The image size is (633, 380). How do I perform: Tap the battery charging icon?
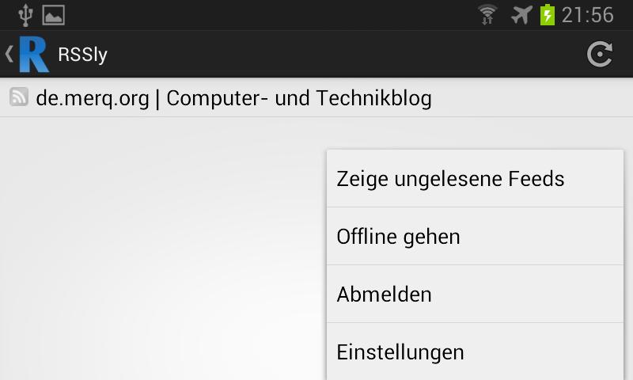tap(547, 14)
